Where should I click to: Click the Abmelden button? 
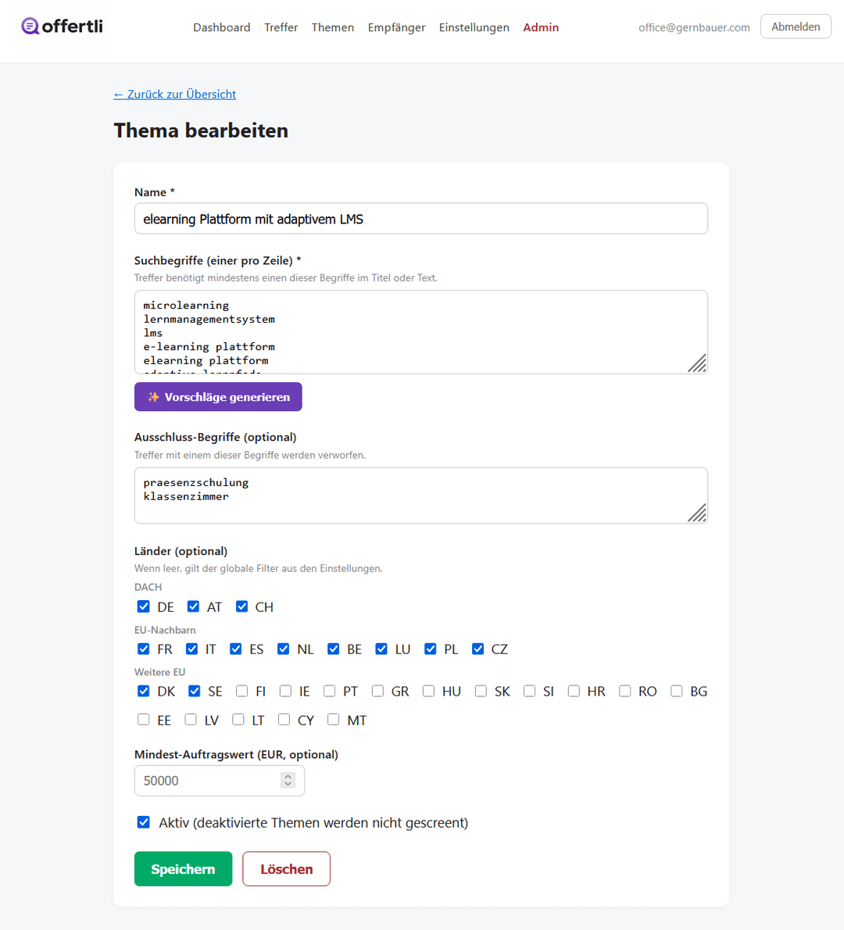tap(796, 27)
